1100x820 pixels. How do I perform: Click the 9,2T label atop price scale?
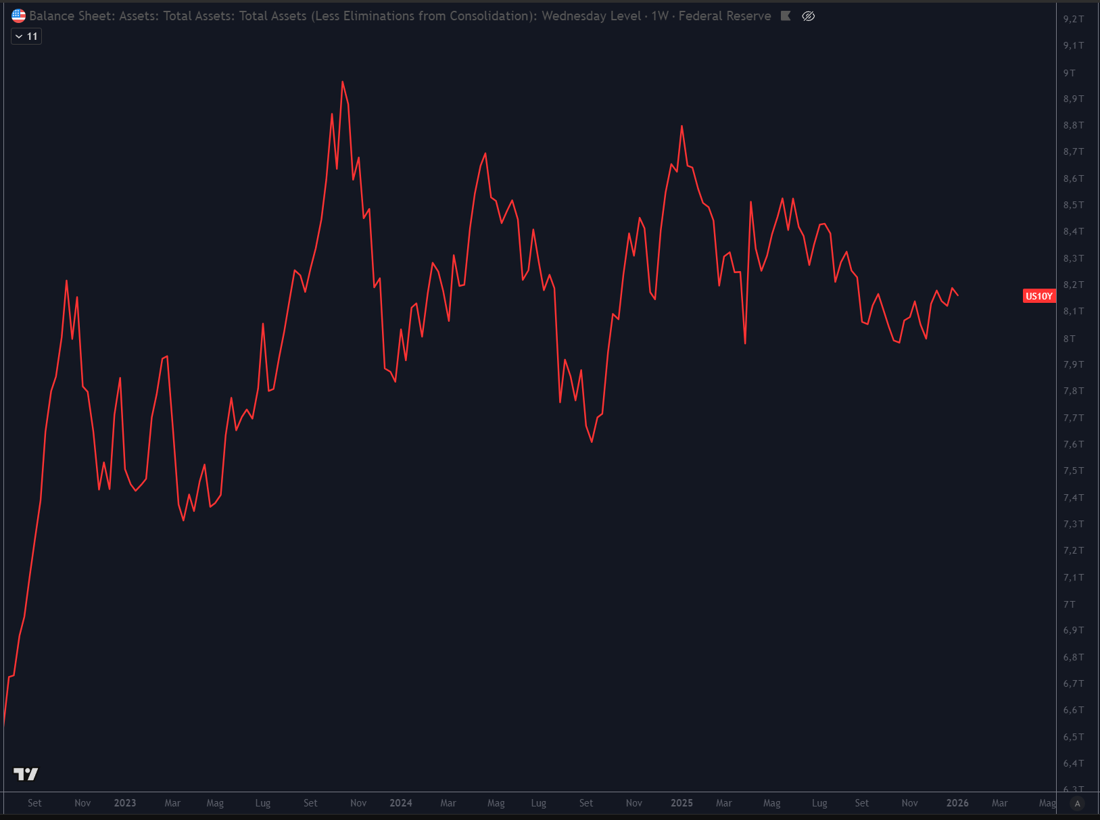click(1073, 19)
